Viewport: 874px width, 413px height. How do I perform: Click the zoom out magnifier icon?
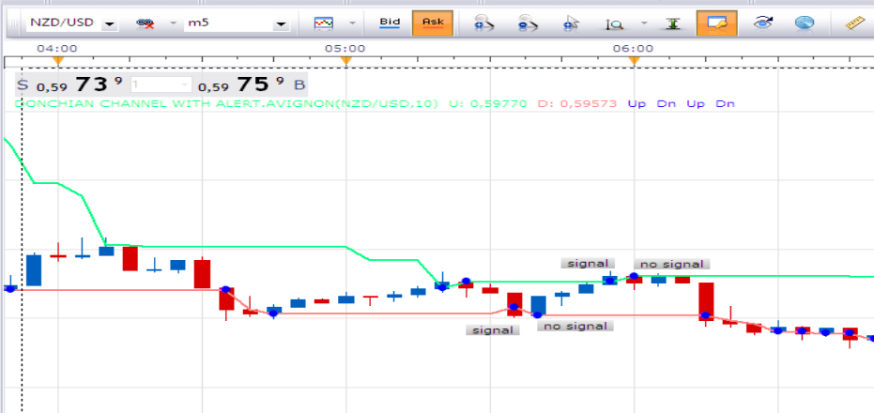click(528, 23)
